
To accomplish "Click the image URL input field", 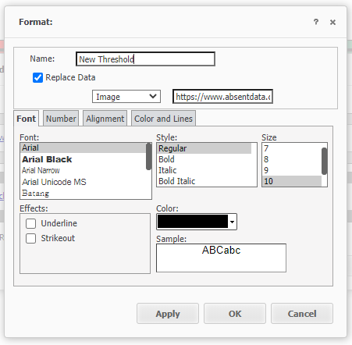I will pos(222,97).
